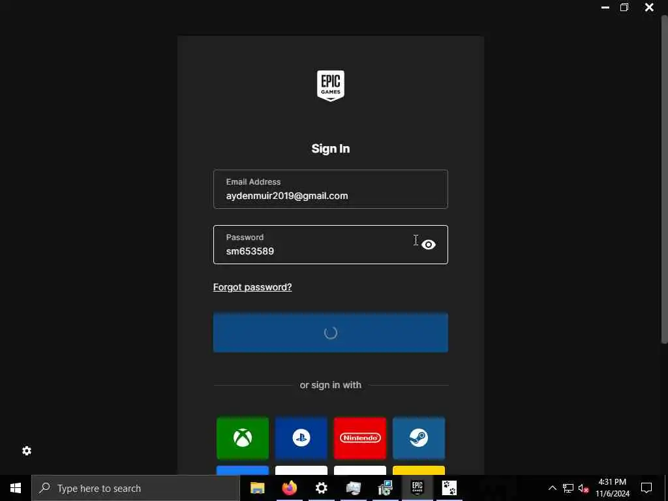Click the window's vertical scrollbar
Image resolution: width=668 pixels, height=501 pixels.
click(x=664, y=179)
